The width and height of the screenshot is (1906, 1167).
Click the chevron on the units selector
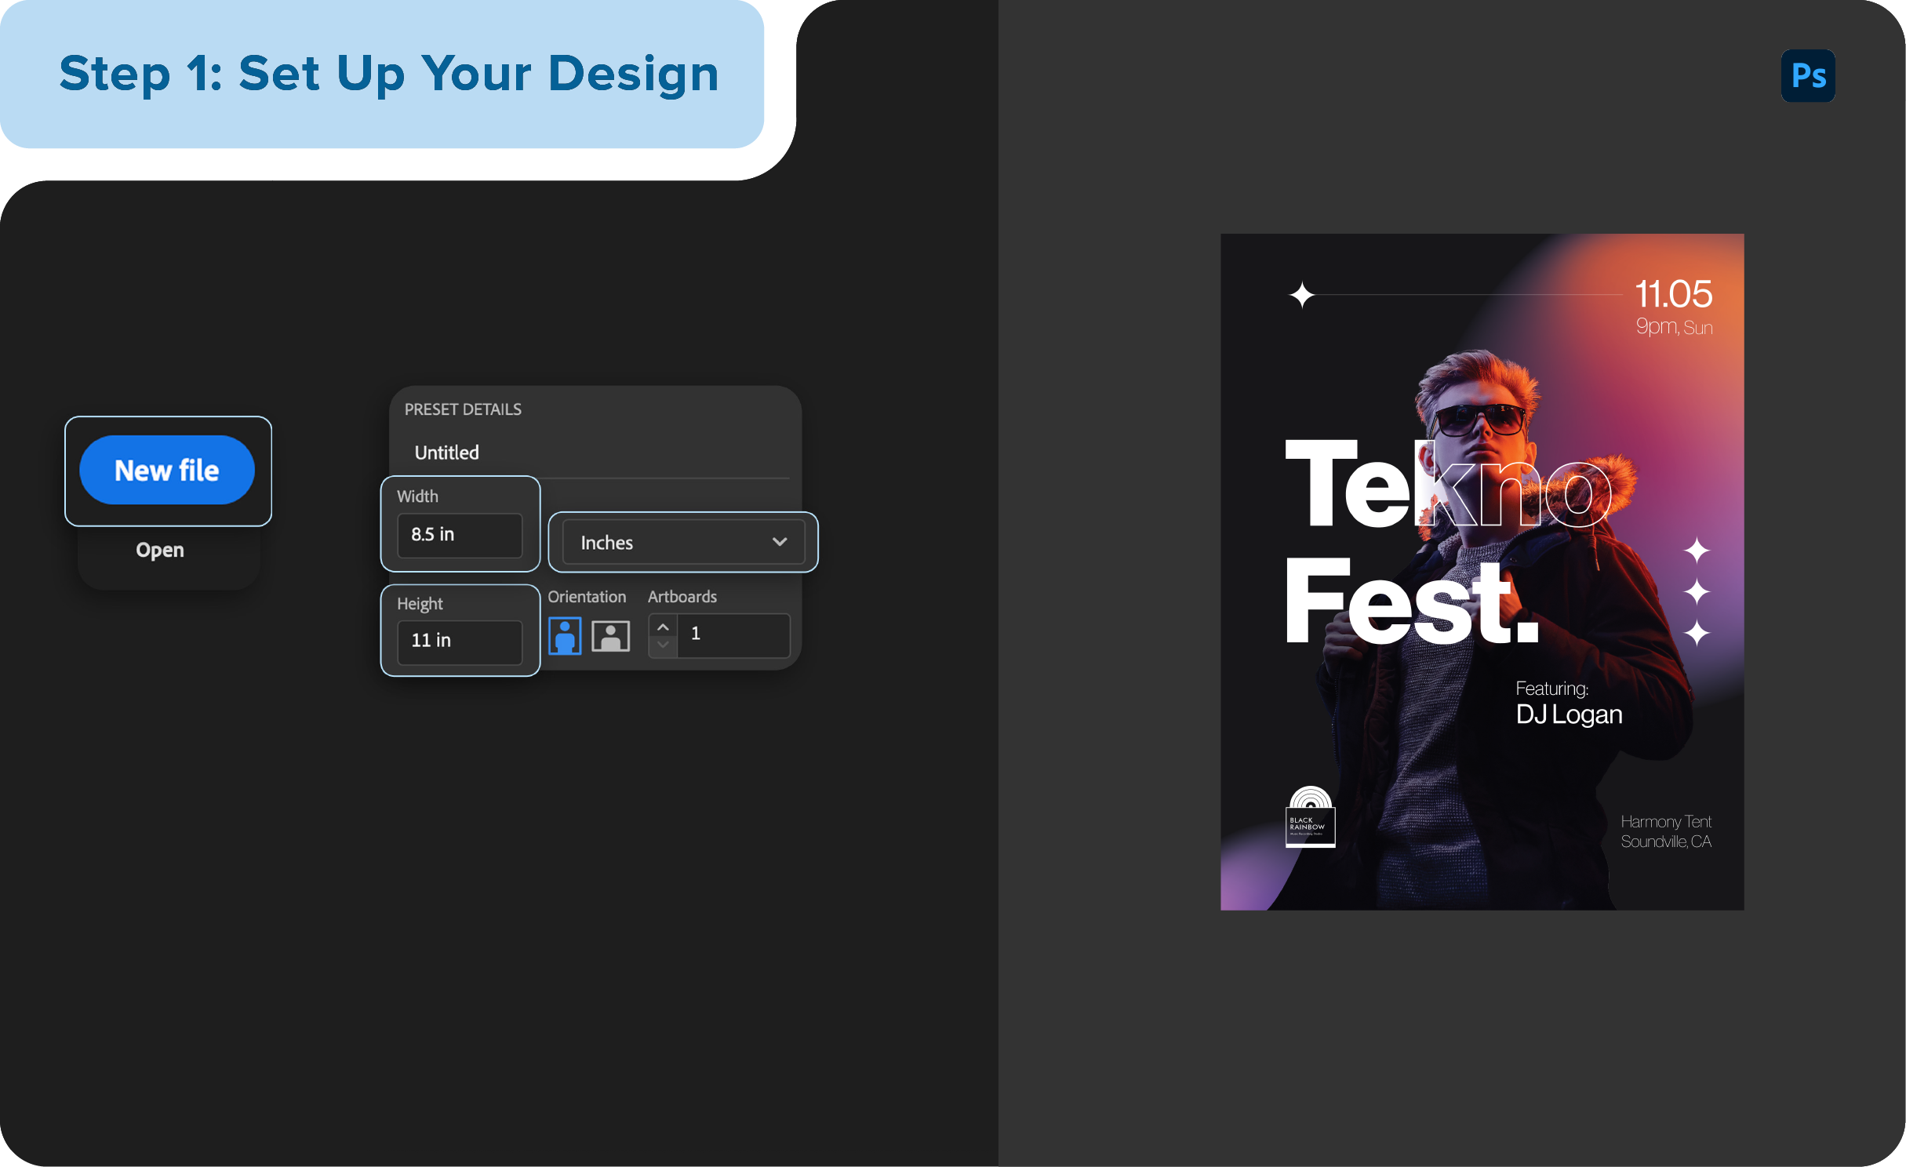click(779, 542)
